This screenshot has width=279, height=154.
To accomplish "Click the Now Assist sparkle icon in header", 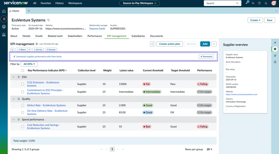I will pos(247,3).
